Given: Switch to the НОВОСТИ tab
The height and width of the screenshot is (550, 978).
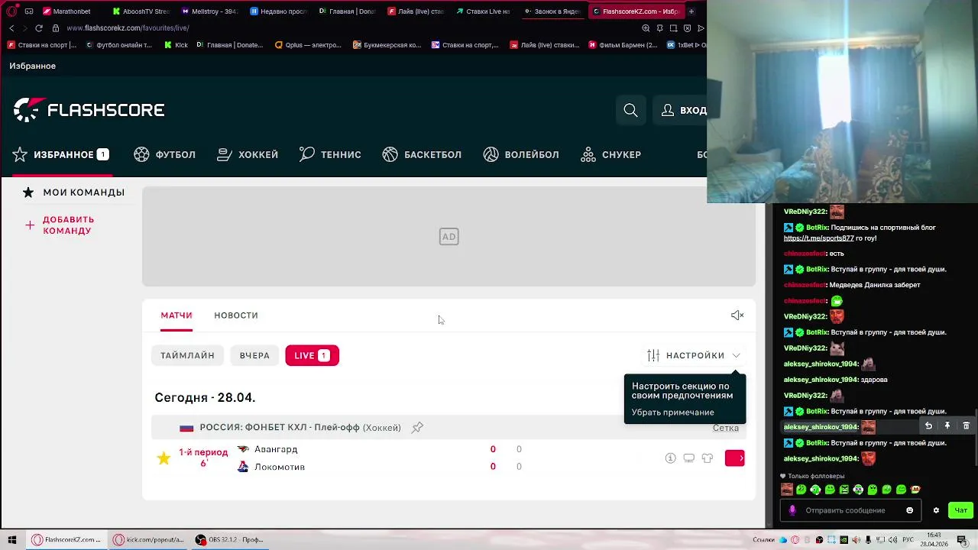Looking at the screenshot, I should point(236,315).
